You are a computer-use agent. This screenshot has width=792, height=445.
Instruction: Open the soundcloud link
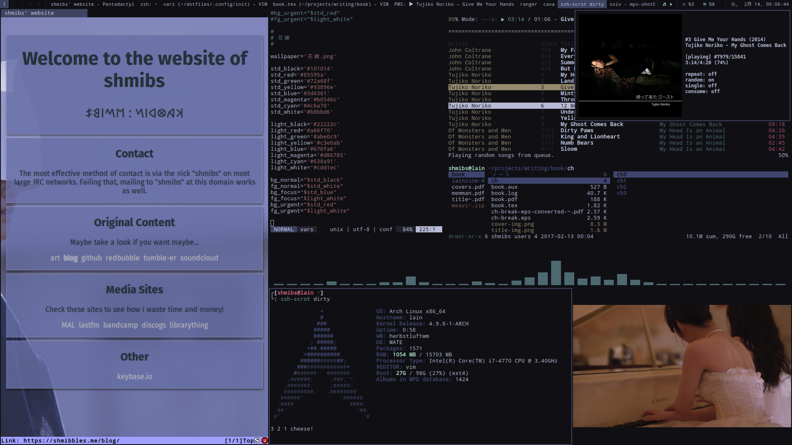click(x=199, y=258)
